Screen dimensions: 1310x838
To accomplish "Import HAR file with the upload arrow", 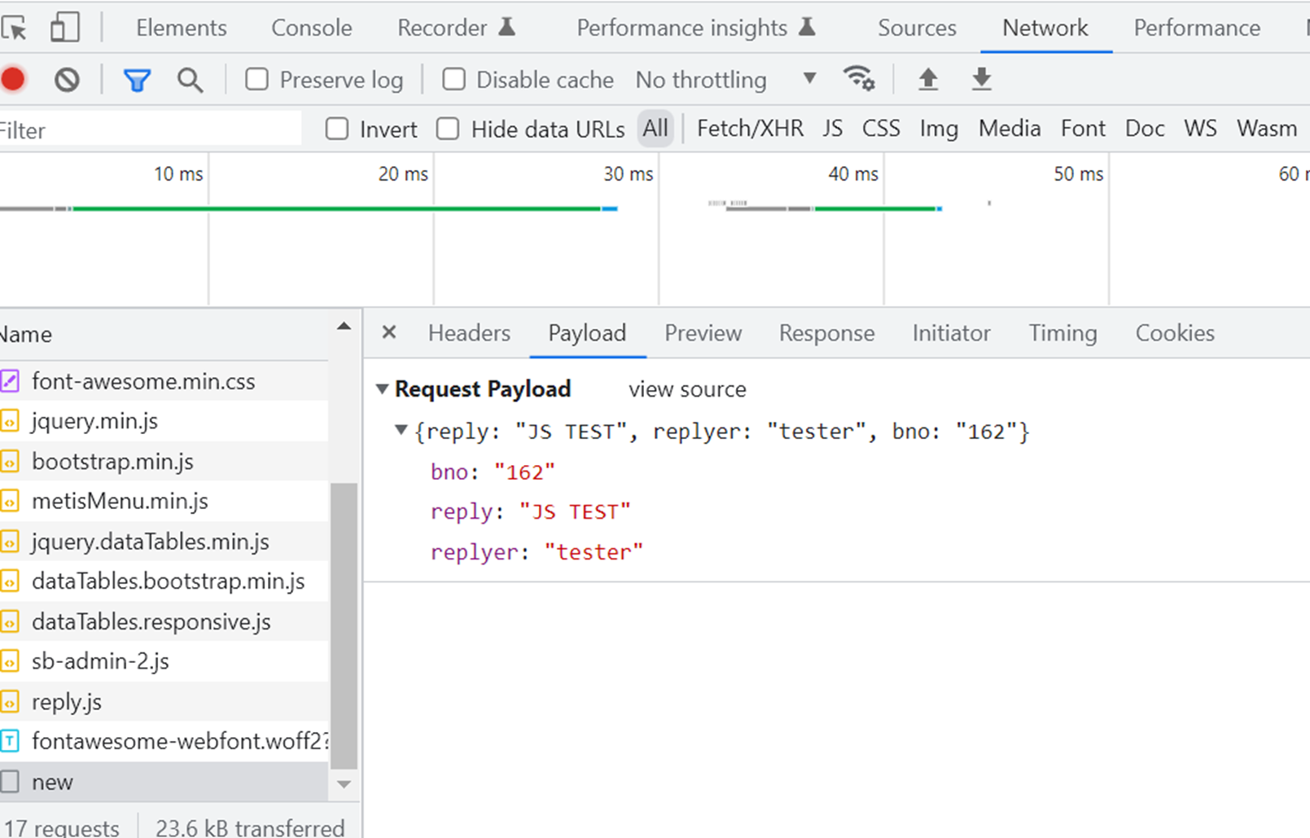I will (x=928, y=79).
